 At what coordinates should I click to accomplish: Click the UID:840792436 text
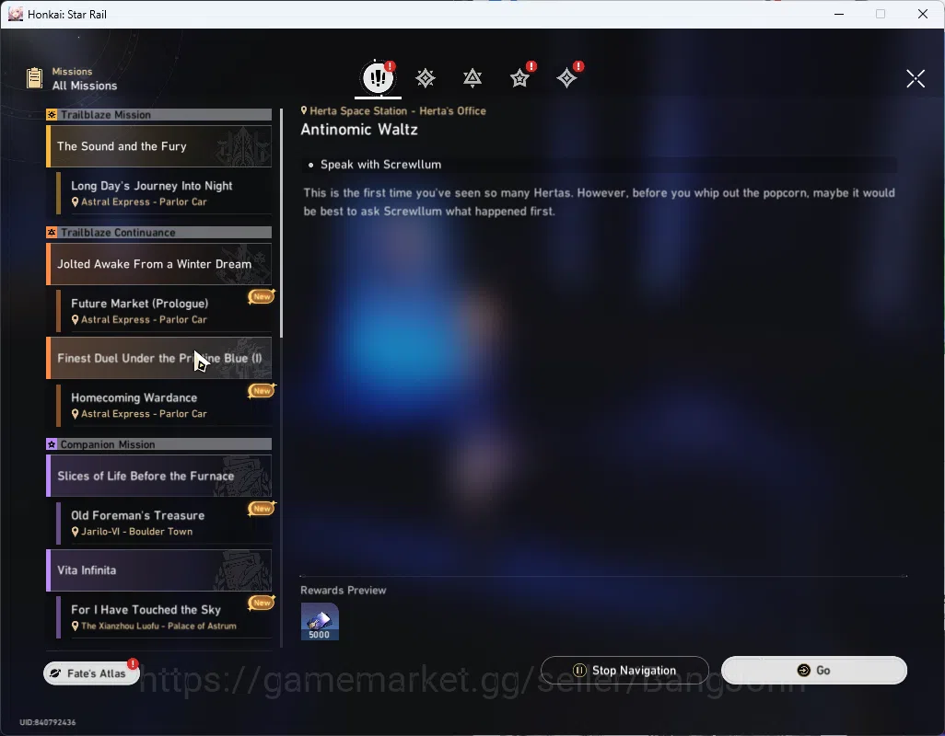[x=48, y=722]
